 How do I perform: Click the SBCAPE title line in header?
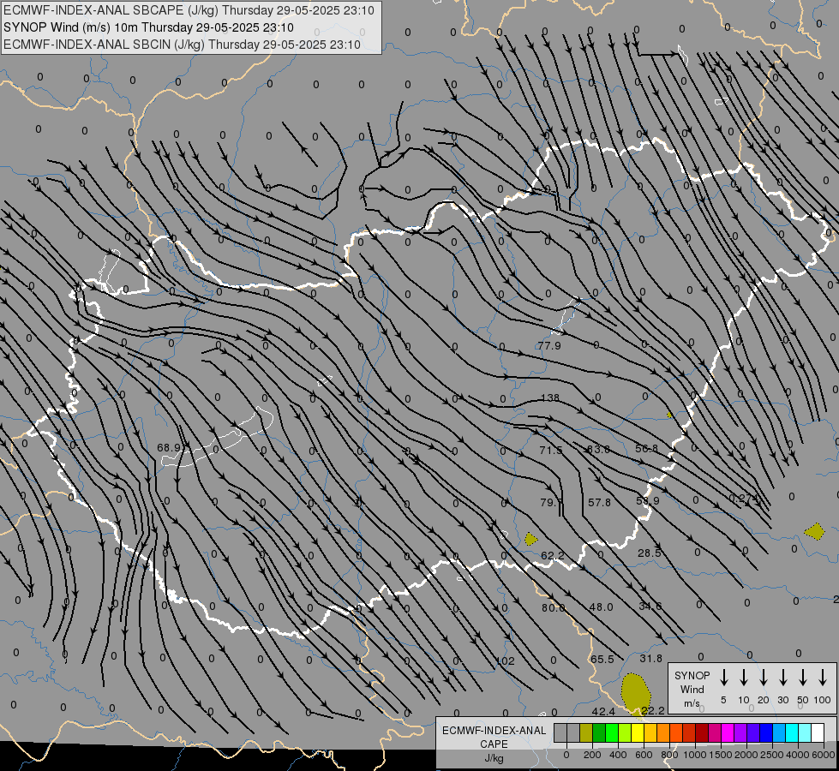click(189, 10)
